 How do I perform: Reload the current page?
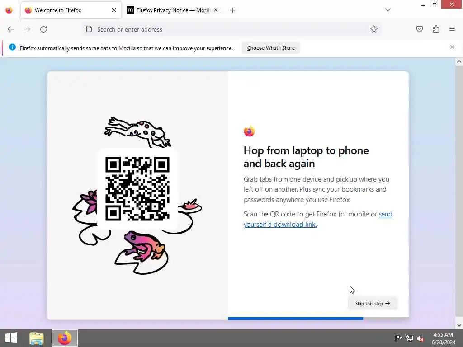[43, 29]
